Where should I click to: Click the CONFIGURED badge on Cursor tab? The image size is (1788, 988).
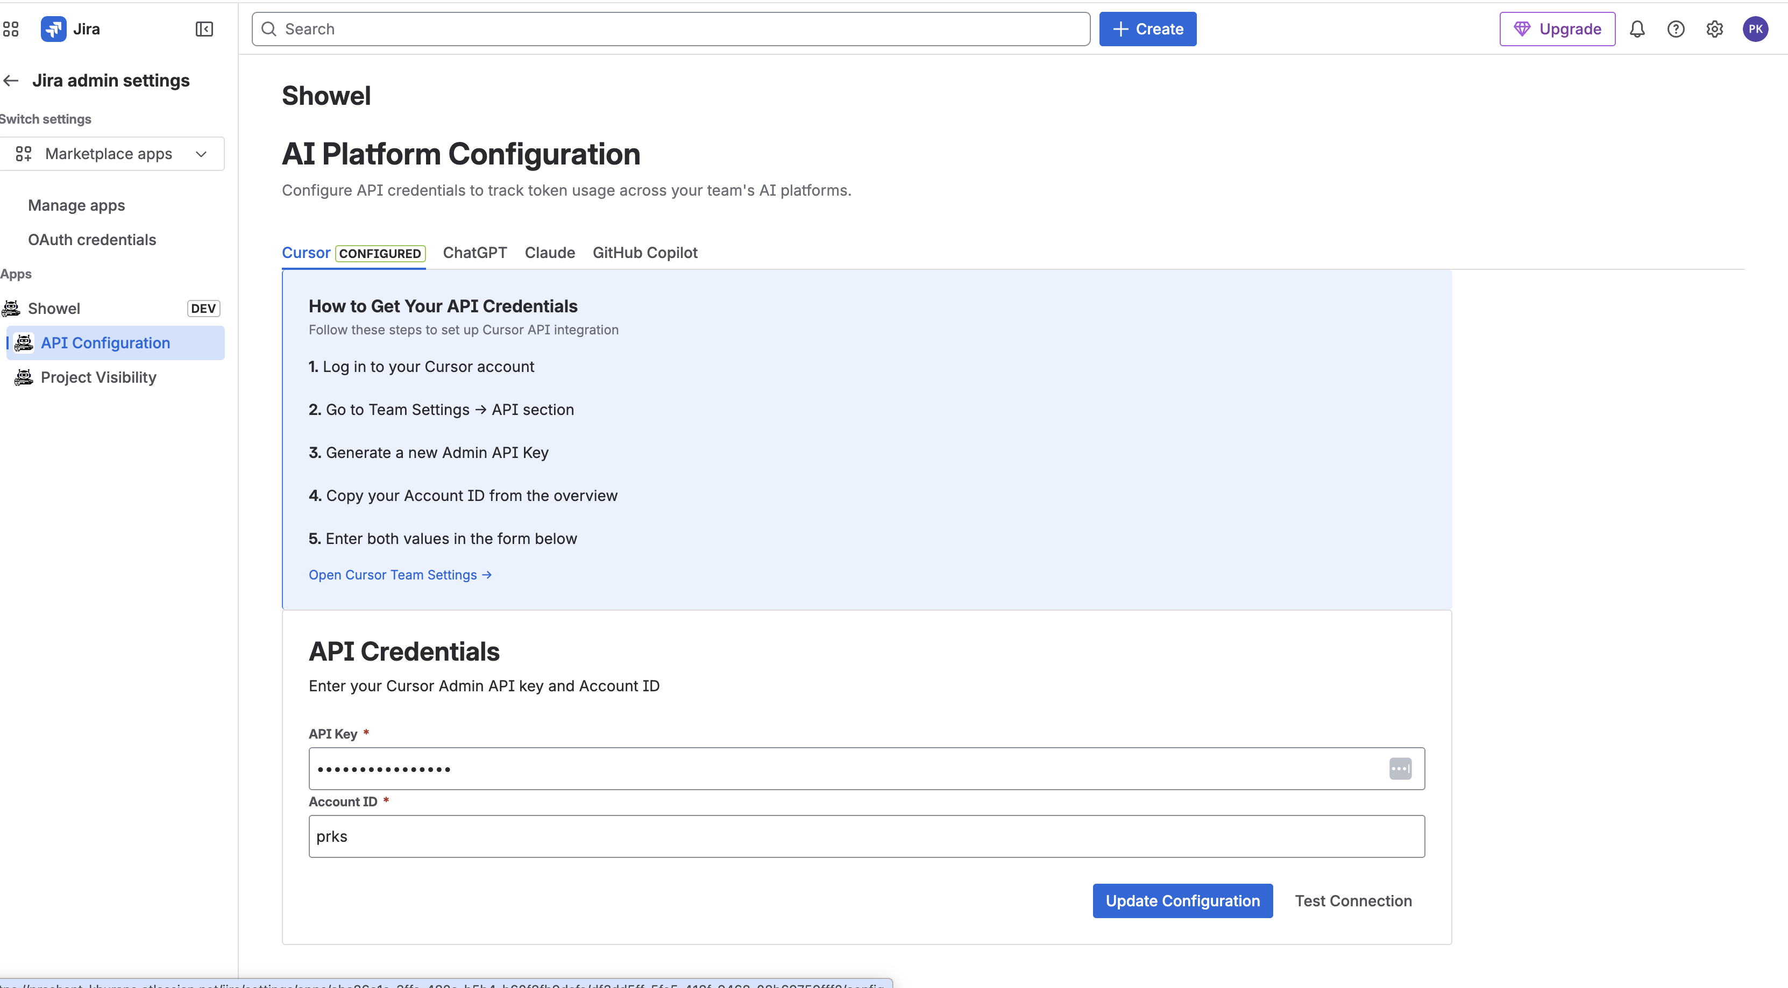click(380, 253)
